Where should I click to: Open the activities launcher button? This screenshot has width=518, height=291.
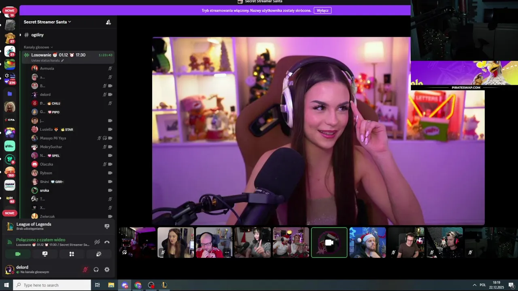(72, 254)
